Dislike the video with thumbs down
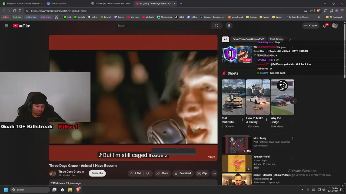The width and height of the screenshot is (346, 194). click(148, 173)
